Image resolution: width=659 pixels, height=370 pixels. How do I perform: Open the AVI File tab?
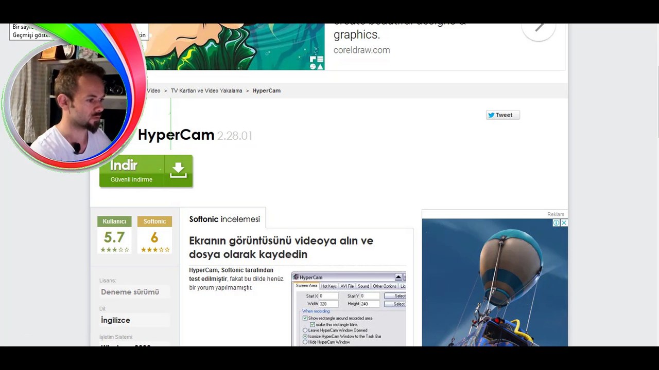pos(348,286)
